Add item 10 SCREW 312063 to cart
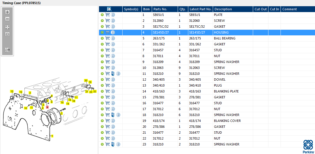 (x=108, y=68)
